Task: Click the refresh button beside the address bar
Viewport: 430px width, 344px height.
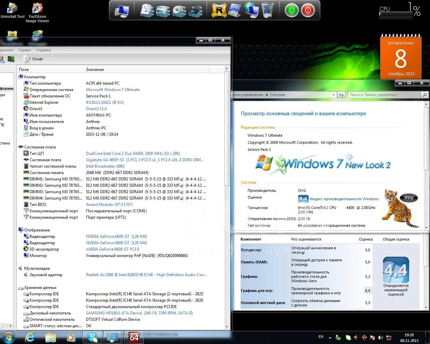Action: (x=341, y=95)
